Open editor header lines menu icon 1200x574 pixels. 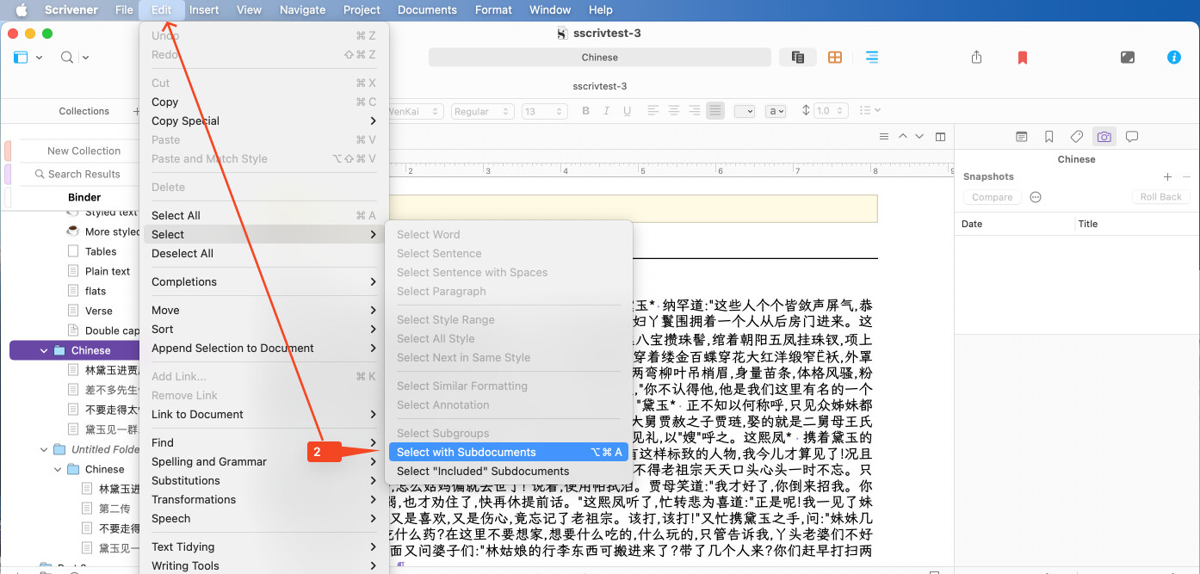pyautogui.click(x=884, y=137)
